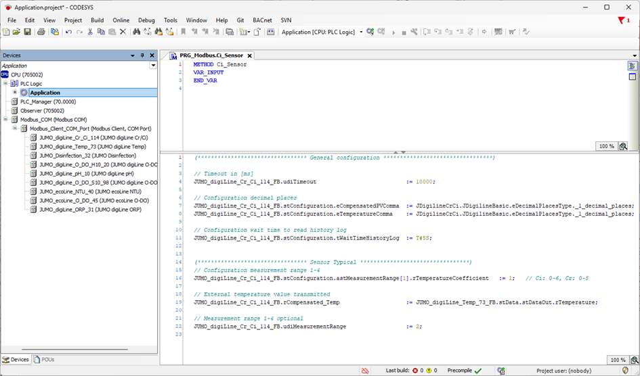Switch declaration editor to tabular view

[633, 76]
